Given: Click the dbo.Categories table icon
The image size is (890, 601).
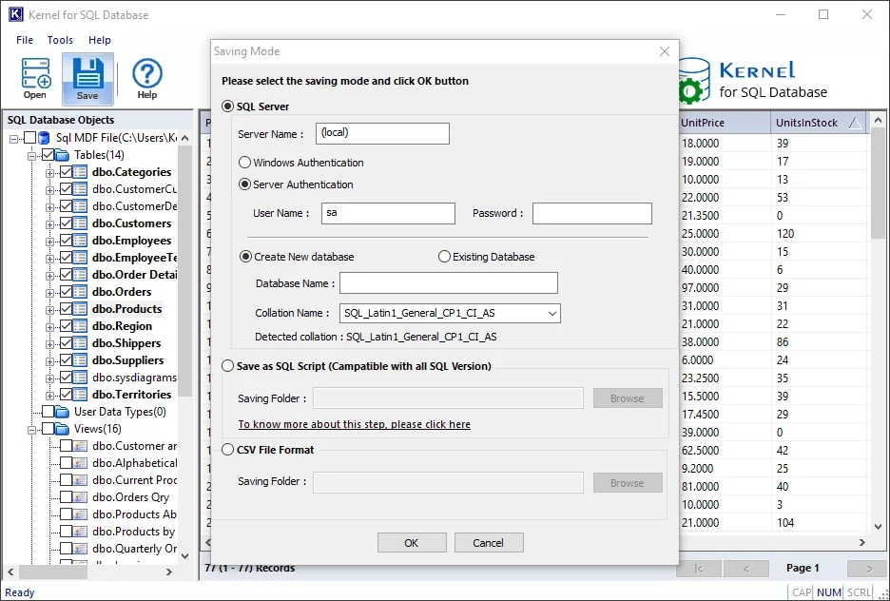Looking at the screenshot, I should tap(80, 172).
